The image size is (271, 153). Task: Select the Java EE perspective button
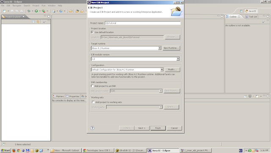[x=251, y=11]
